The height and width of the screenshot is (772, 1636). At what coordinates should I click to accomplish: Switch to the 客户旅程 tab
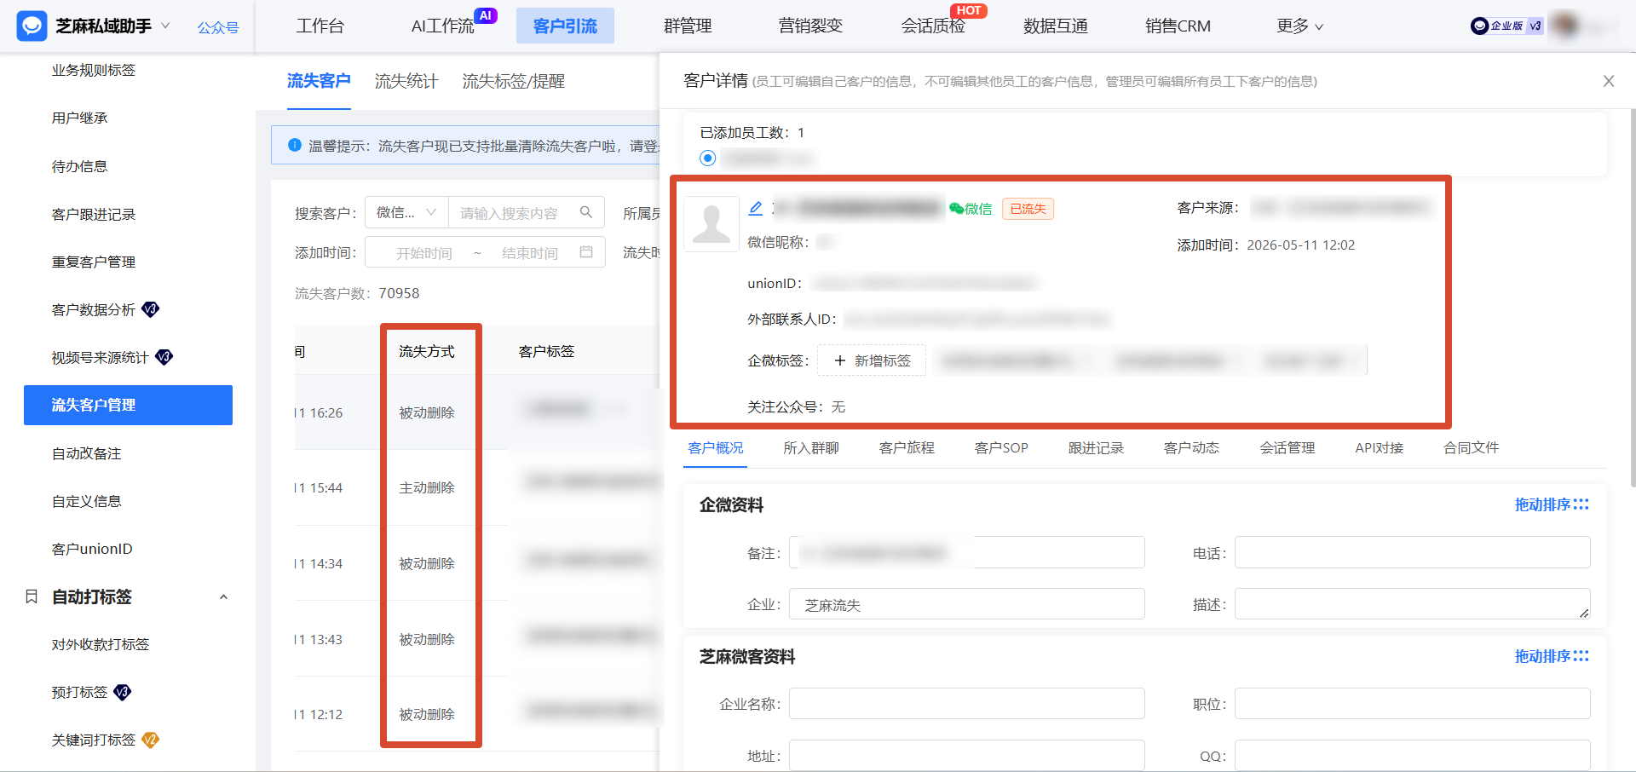pos(907,447)
